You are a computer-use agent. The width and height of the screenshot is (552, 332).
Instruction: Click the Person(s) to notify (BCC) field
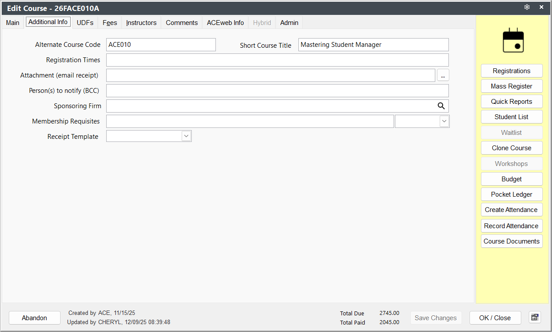click(277, 91)
